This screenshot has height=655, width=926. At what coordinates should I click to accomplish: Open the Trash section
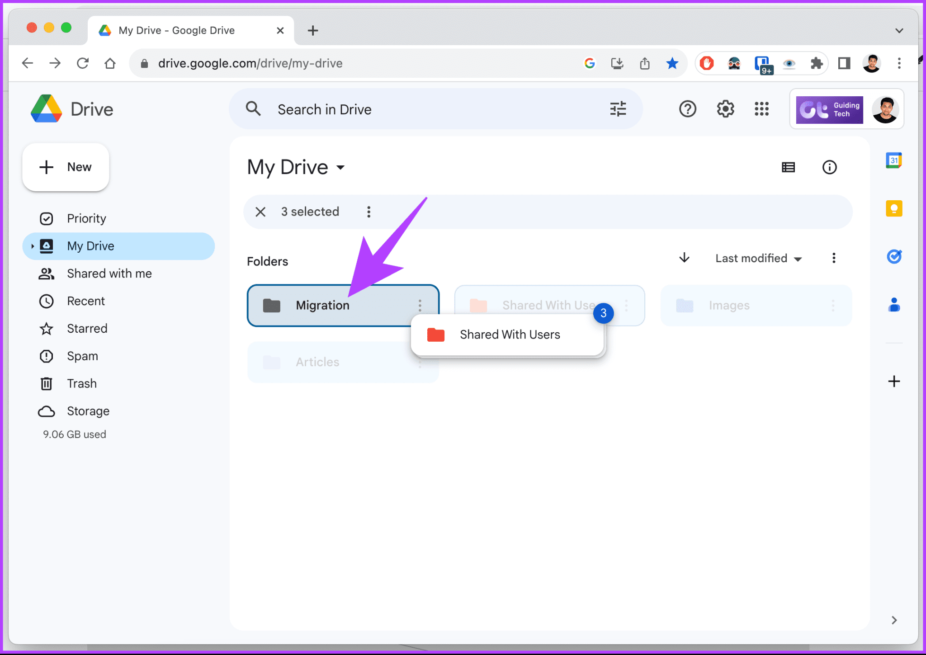click(82, 383)
